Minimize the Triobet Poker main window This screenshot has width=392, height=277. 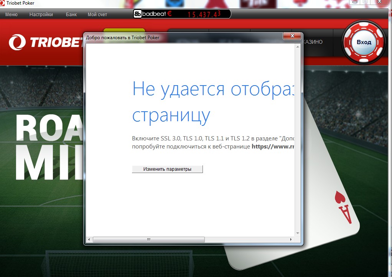pos(354,2)
